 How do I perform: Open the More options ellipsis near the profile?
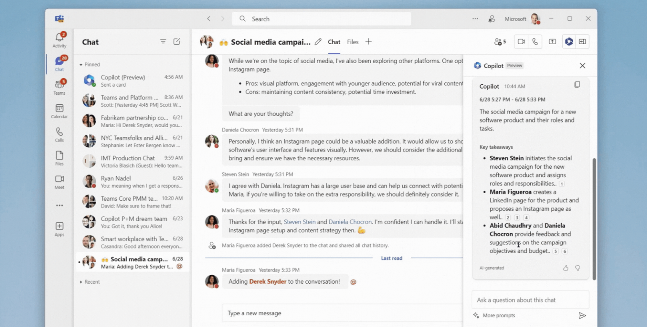(x=475, y=19)
